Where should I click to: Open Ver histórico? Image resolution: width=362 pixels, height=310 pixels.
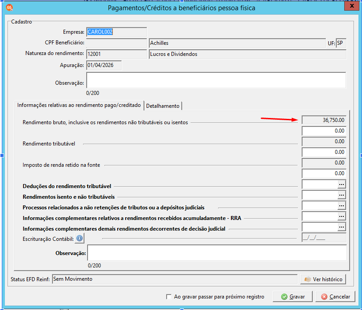click(323, 279)
